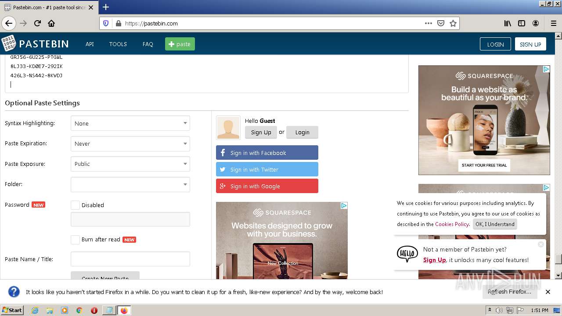Bookmark this page with the star

[x=453, y=23]
